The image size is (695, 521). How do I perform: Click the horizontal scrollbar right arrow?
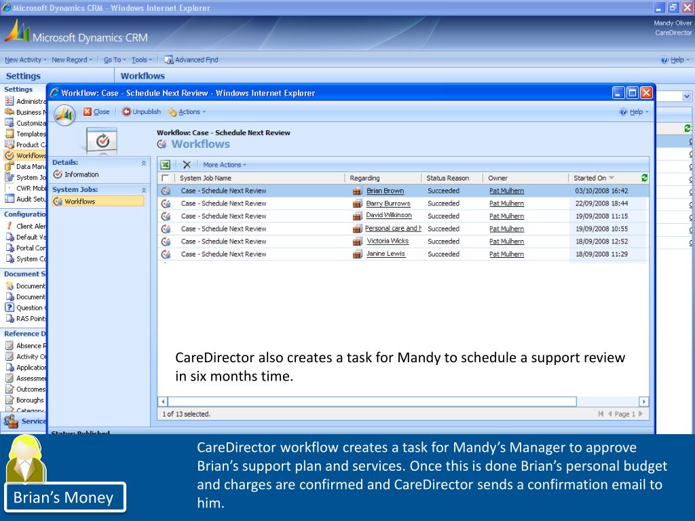[x=643, y=402]
